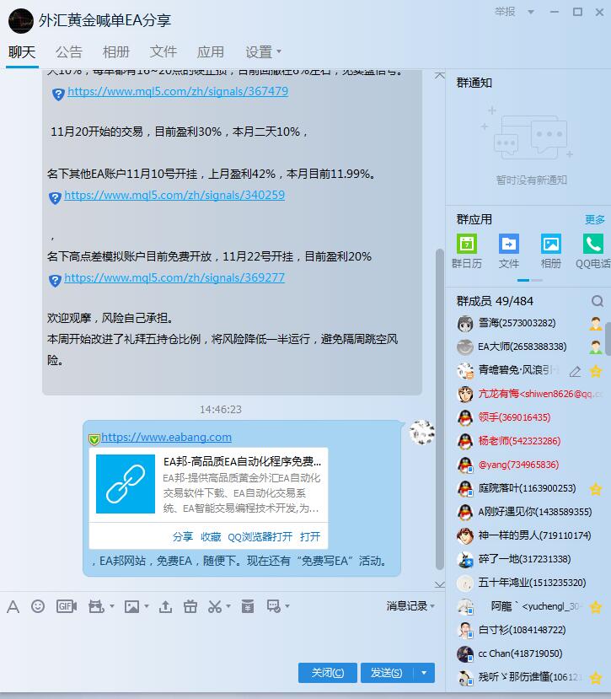Click the toolbar icon left of image icon
Screen dimensions: 611x699
(x=96, y=606)
